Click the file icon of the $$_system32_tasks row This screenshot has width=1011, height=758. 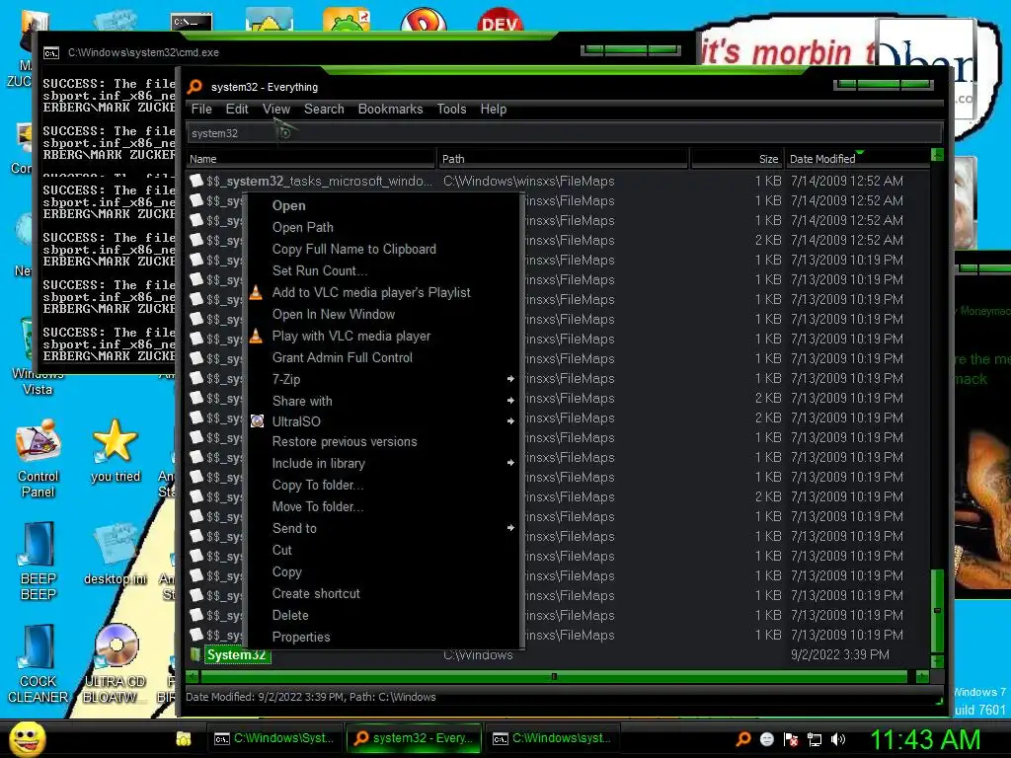(x=196, y=181)
